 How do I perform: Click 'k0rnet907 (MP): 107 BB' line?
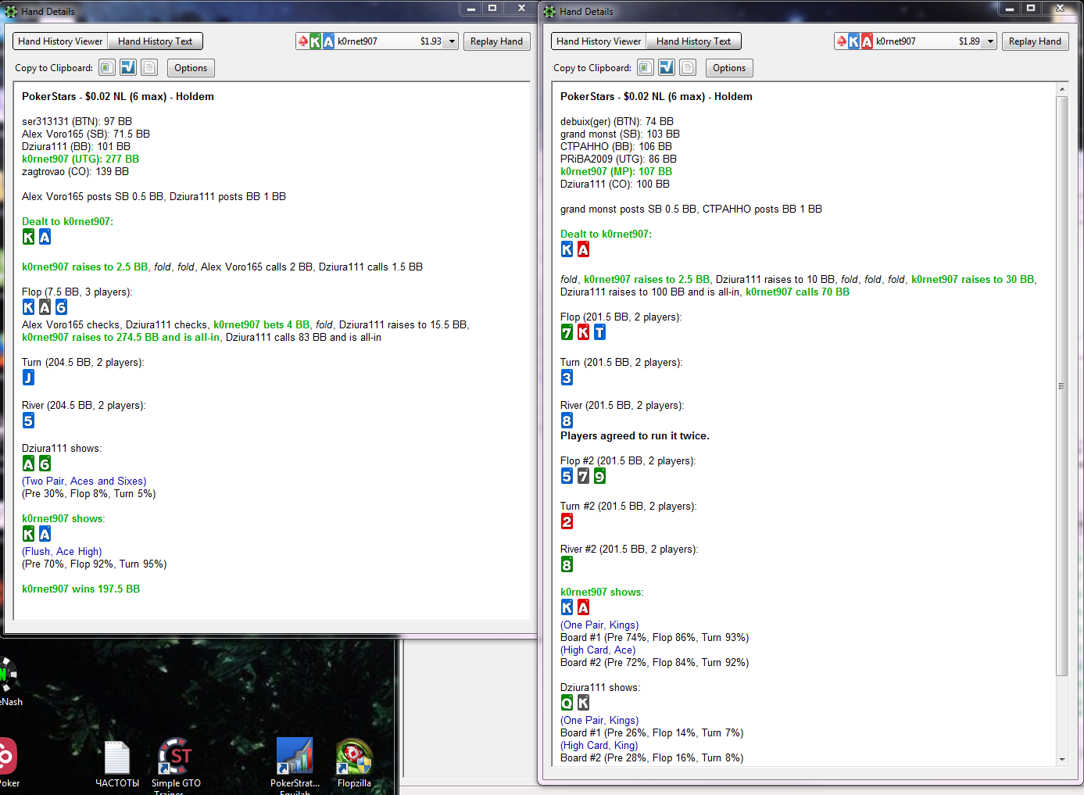(x=616, y=171)
